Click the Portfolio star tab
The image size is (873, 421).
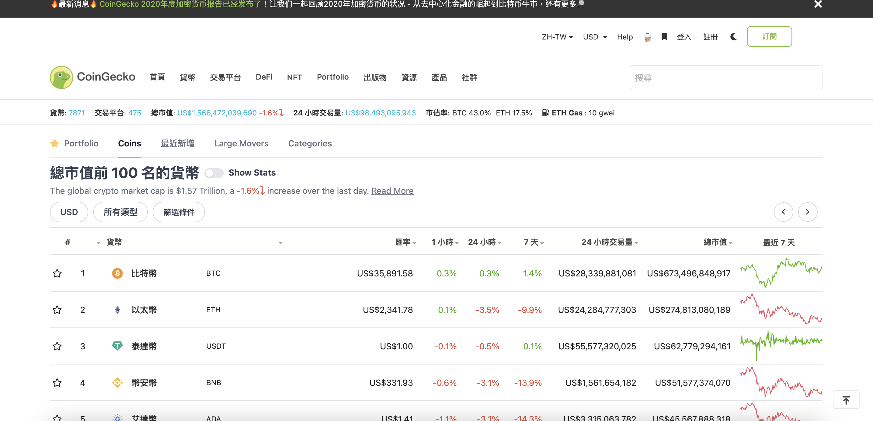pyautogui.click(x=74, y=143)
